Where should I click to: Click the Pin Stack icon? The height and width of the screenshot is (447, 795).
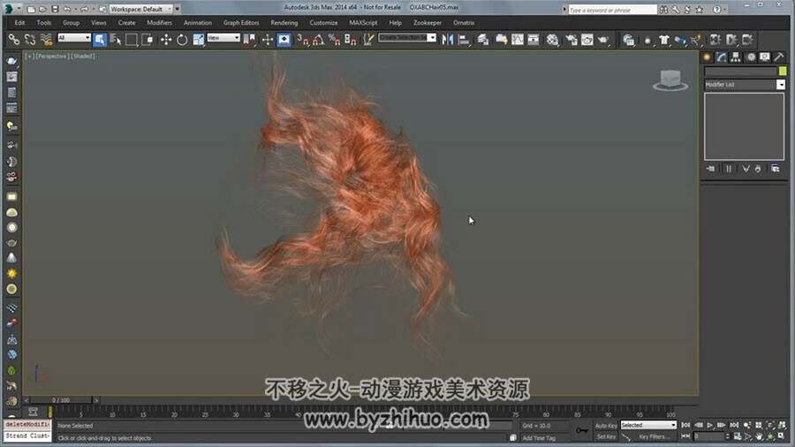pyautogui.click(x=710, y=169)
